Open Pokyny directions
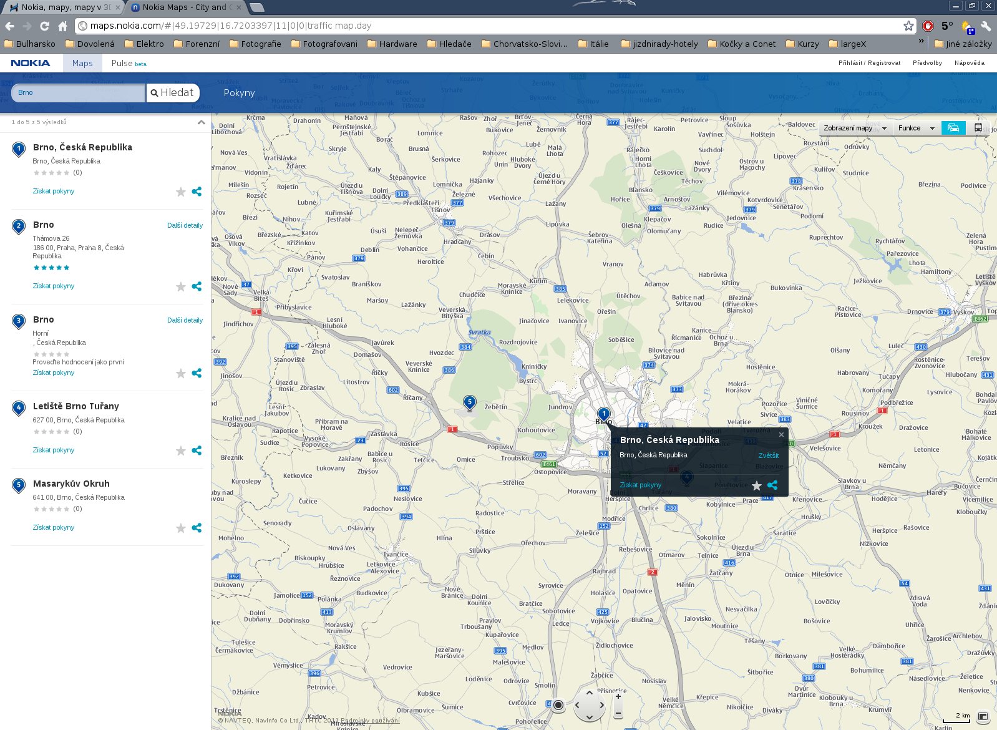This screenshot has width=997, height=730. click(239, 93)
